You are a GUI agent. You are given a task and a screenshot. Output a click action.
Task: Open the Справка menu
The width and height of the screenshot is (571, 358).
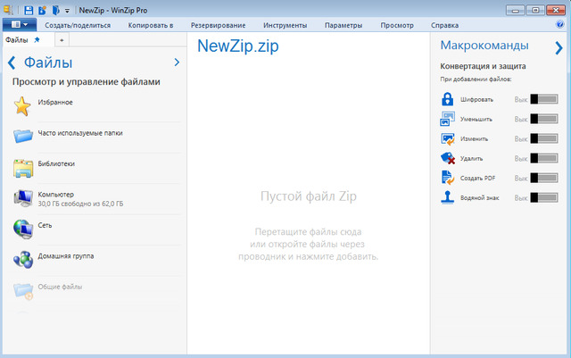coord(444,25)
